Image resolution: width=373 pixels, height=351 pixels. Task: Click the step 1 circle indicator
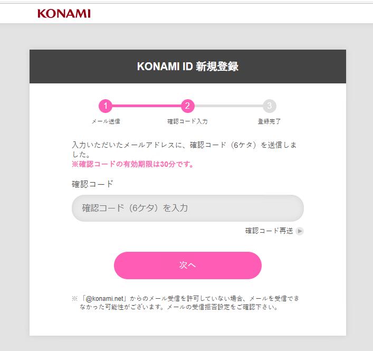tap(106, 106)
